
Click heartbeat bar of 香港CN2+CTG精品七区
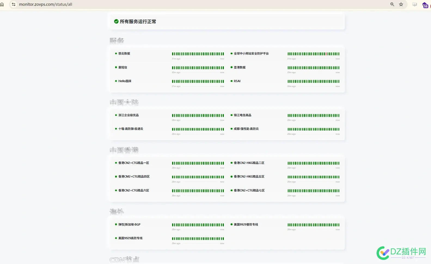(313, 191)
